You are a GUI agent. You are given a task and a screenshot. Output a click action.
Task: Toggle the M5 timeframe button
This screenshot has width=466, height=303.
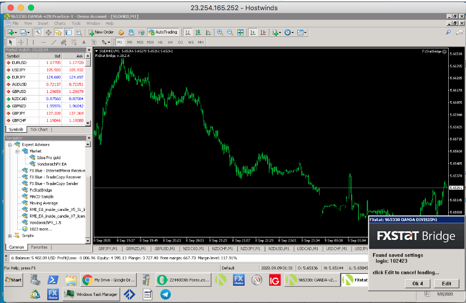130,42
